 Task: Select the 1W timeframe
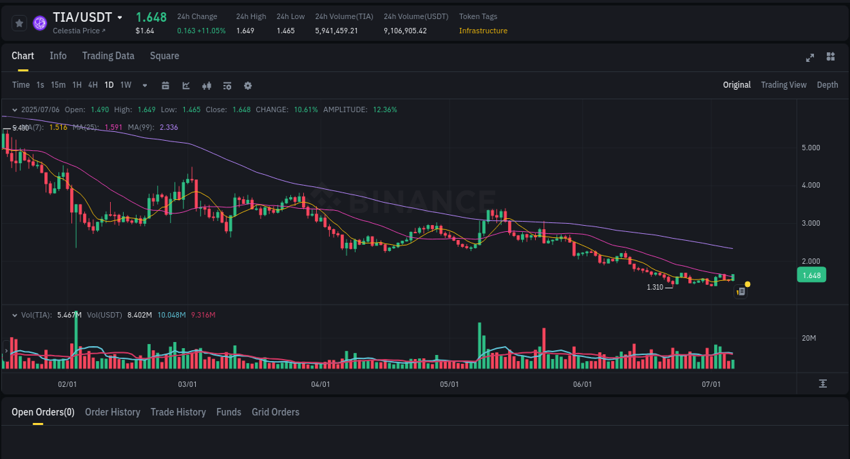[x=125, y=85]
